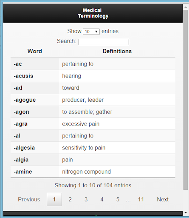Click the Search input field
This screenshot has height=218, width=189.
coord(104,42)
